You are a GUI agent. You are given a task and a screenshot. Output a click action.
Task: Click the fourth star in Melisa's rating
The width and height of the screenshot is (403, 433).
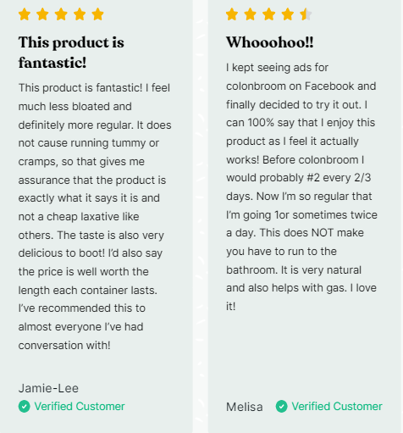[287, 14]
